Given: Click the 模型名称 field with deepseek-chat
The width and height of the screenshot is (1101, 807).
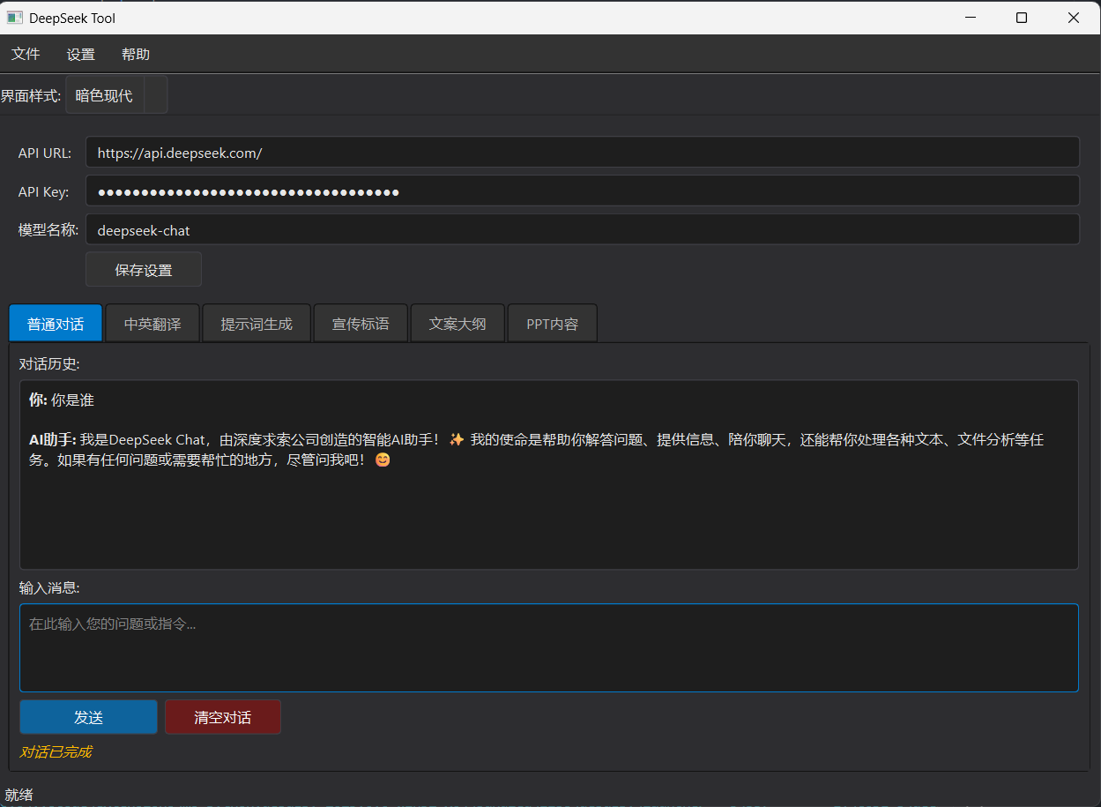Looking at the screenshot, I should tap(583, 230).
